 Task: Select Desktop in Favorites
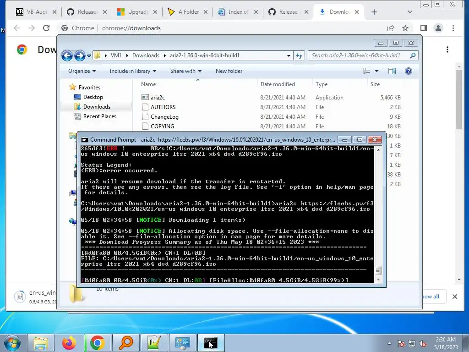(93, 97)
